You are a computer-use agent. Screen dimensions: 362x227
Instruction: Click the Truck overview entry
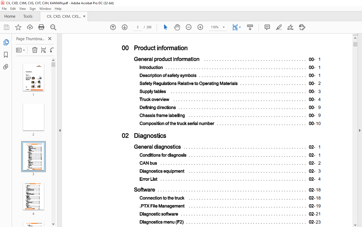pos(154,99)
